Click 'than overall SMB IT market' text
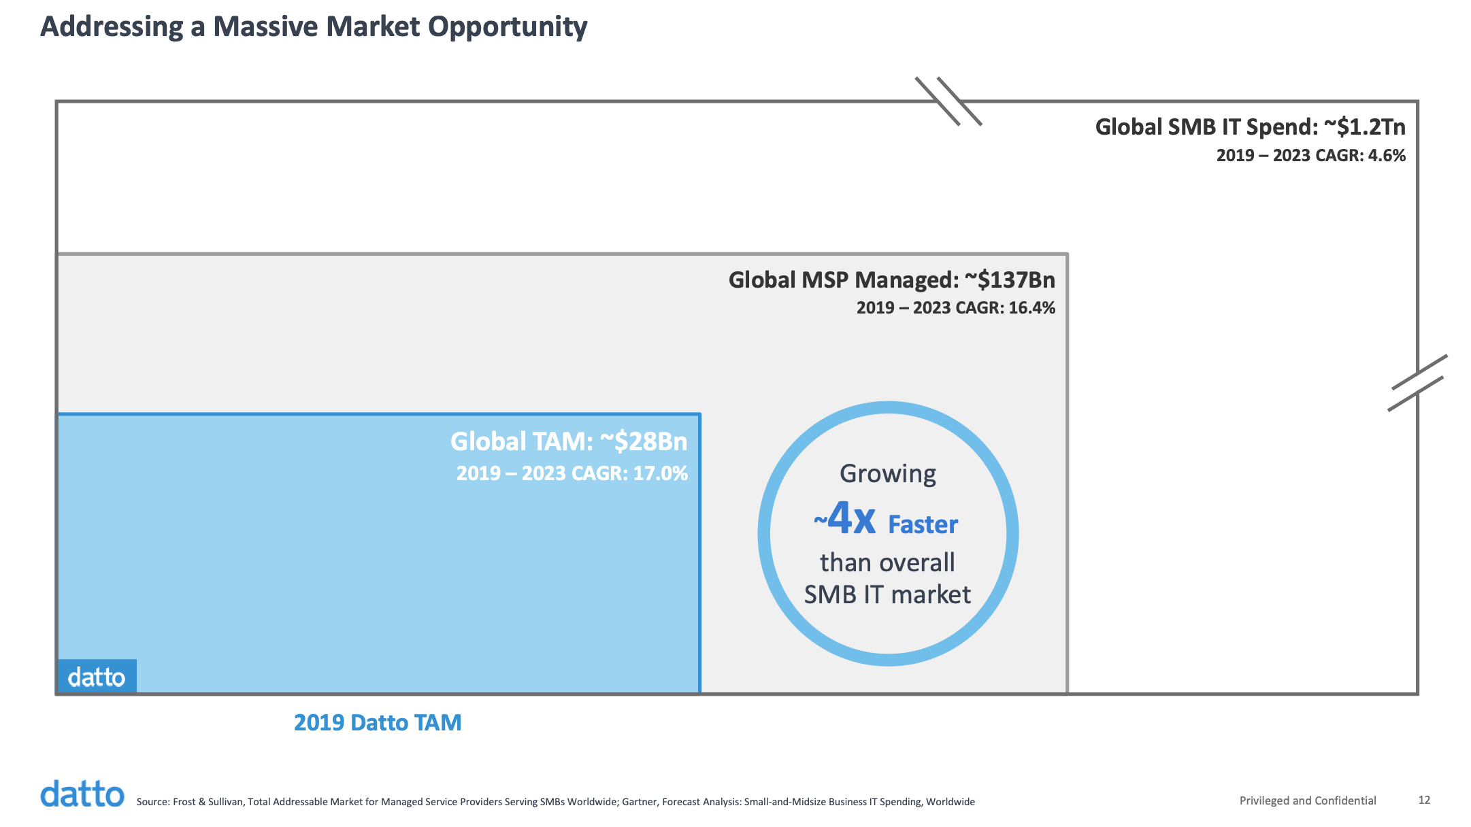The image size is (1471, 827). point(887,579)
